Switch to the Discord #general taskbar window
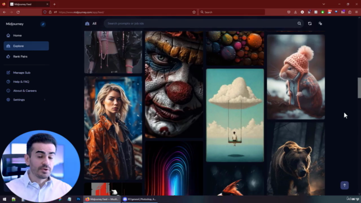The width and height of the screenshot is (361, 203). [139, 199]
